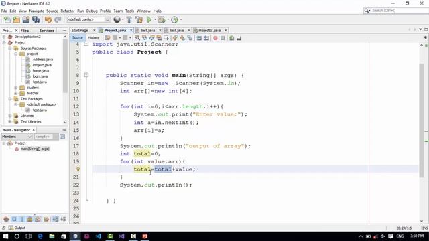Open the Refactor menu
This screenshot has height=241, width=429.
pyautogui.click(x=68, y=11)
